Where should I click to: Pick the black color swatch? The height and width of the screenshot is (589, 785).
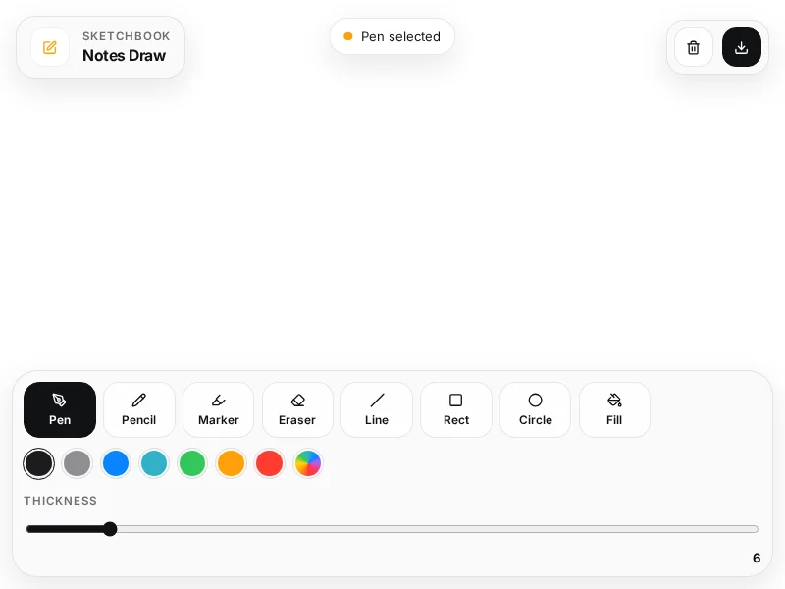[x=39, y=463]
